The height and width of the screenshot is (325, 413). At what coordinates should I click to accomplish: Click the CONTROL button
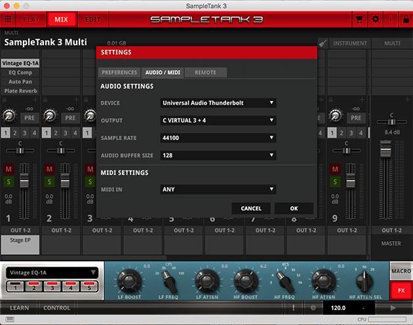coord(56,308)
